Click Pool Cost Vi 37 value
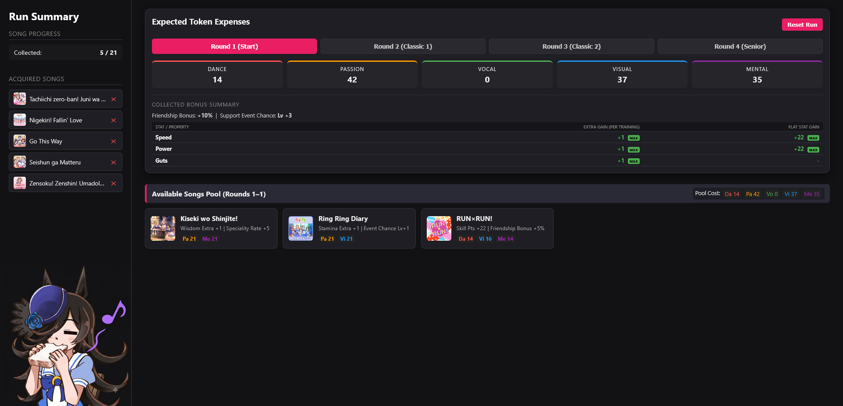The image size is (843, 406). click(x=791, y=194)
